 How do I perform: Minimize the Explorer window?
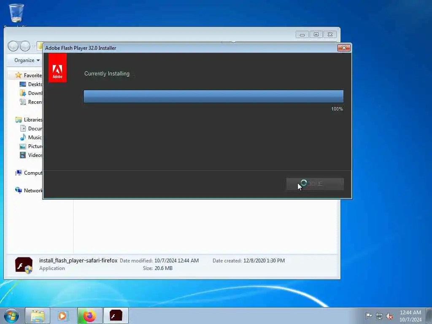pyautogui.click(x=302, y=35)
